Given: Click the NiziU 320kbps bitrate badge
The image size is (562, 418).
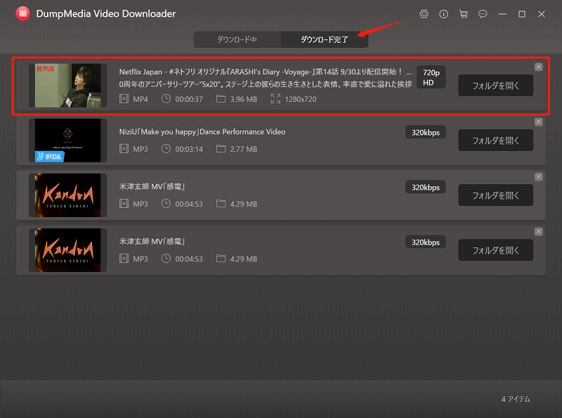Looking at the screenshot, I should tap(426, 132).
